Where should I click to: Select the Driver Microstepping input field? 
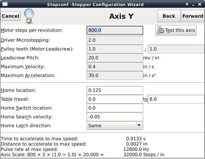(115, 40)
